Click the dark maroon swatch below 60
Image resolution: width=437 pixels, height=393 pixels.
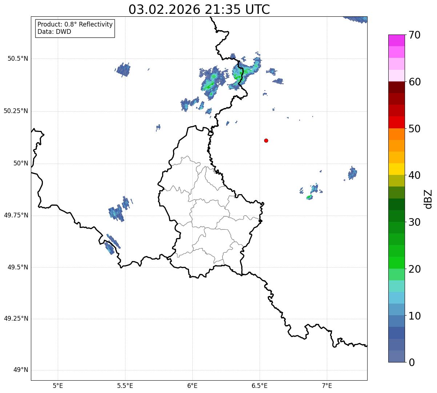point(396,88)
